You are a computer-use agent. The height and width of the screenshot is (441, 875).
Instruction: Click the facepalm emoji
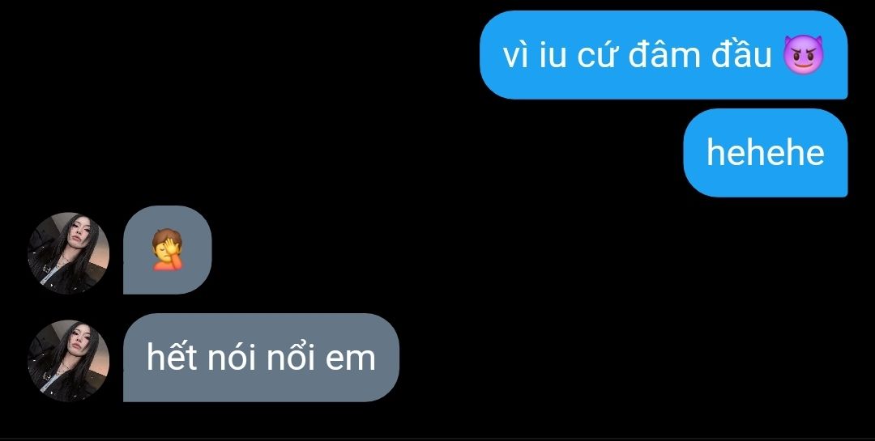(168, 250)
